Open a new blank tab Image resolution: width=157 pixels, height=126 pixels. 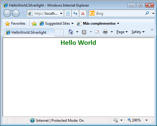click(59, 32)
